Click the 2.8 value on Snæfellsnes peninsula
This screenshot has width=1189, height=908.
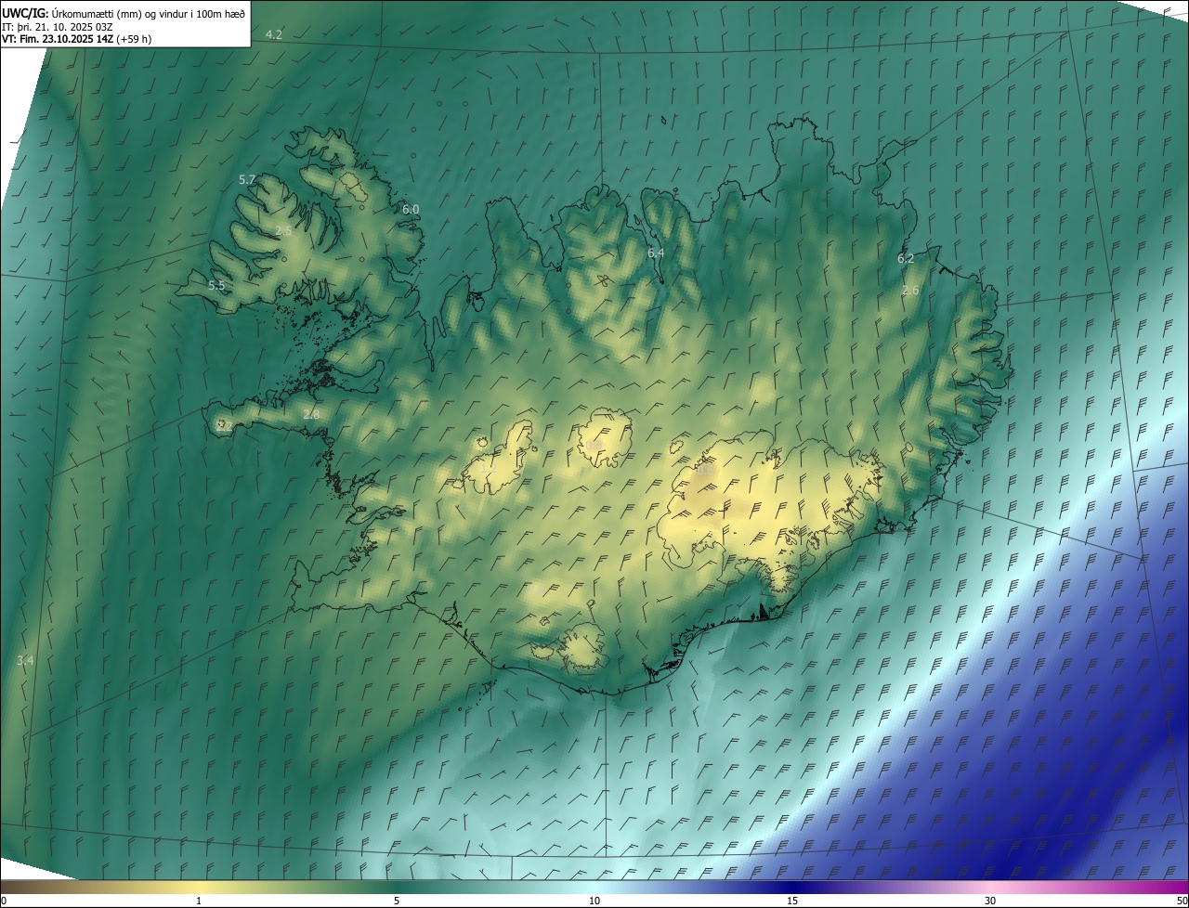coord(311,414)
